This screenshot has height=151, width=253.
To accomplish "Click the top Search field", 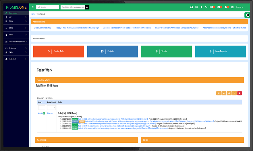I will click(48, 7).
